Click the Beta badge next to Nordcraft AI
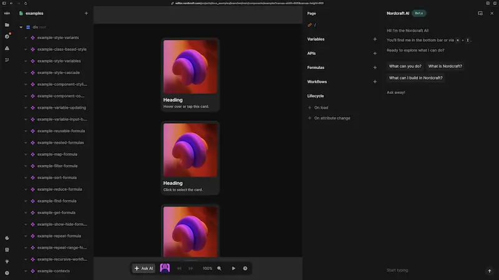 (x=419, y=13)
